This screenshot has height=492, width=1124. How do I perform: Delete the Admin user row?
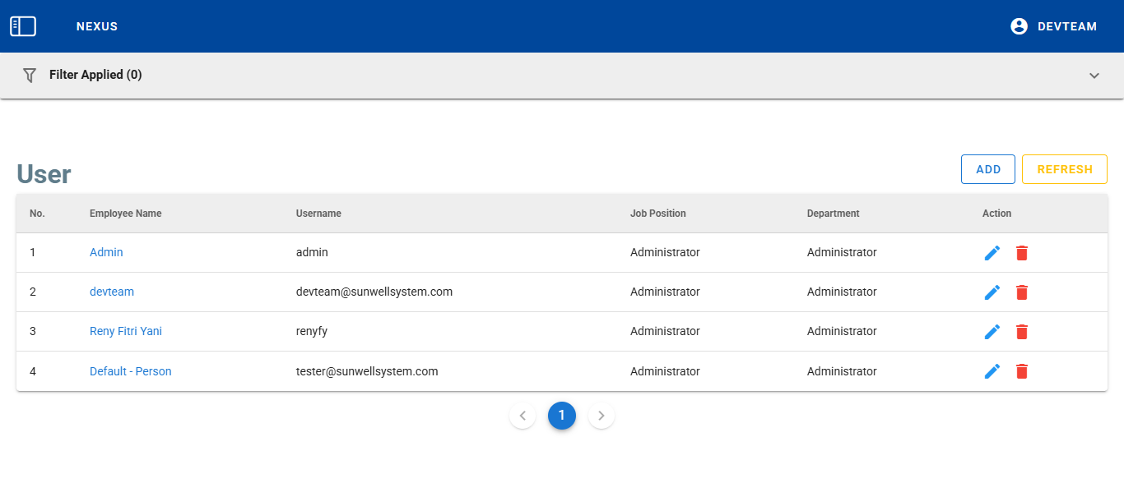click(1022, 253)
